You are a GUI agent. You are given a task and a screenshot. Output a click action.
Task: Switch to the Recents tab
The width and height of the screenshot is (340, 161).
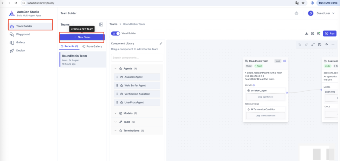point(69,46)
